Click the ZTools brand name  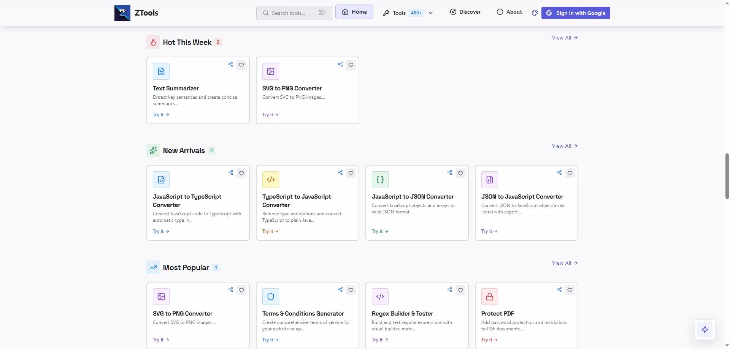click(x=146, y=13)
